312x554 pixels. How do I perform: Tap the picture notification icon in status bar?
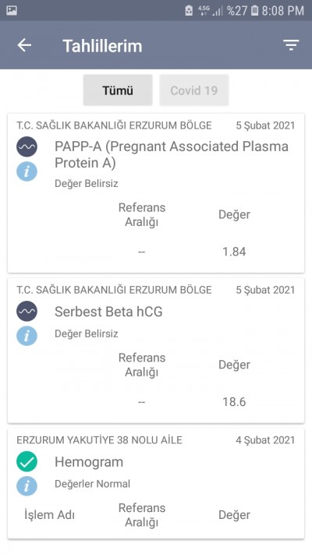[12, 10]
